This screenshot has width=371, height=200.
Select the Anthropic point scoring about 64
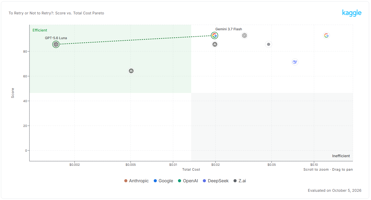tap(131, 71)
